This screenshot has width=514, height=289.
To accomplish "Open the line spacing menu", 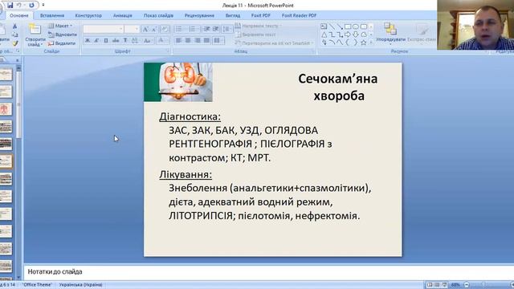I will pyautogui.click(x=226, y=29).
